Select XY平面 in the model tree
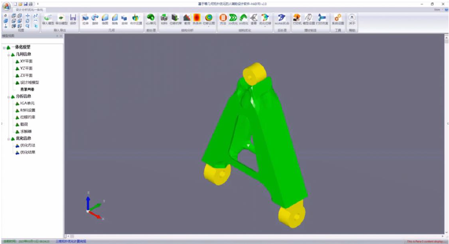Viewport: 449px width, 244px height. (26, 61)
